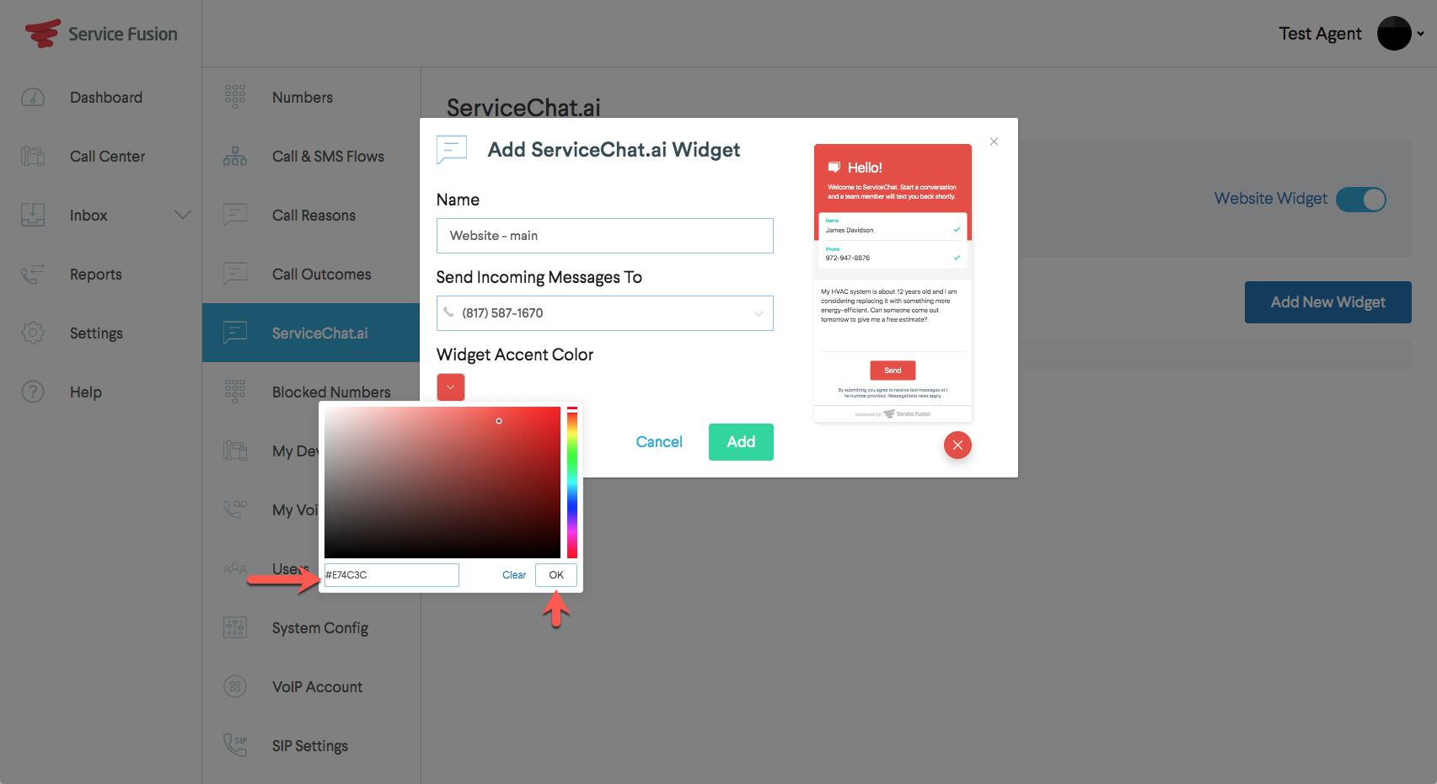Viewport: 1437px width, 784px height.
Task: Open the Widget Accent Color swatch dropdown
Action: (451, 387)
